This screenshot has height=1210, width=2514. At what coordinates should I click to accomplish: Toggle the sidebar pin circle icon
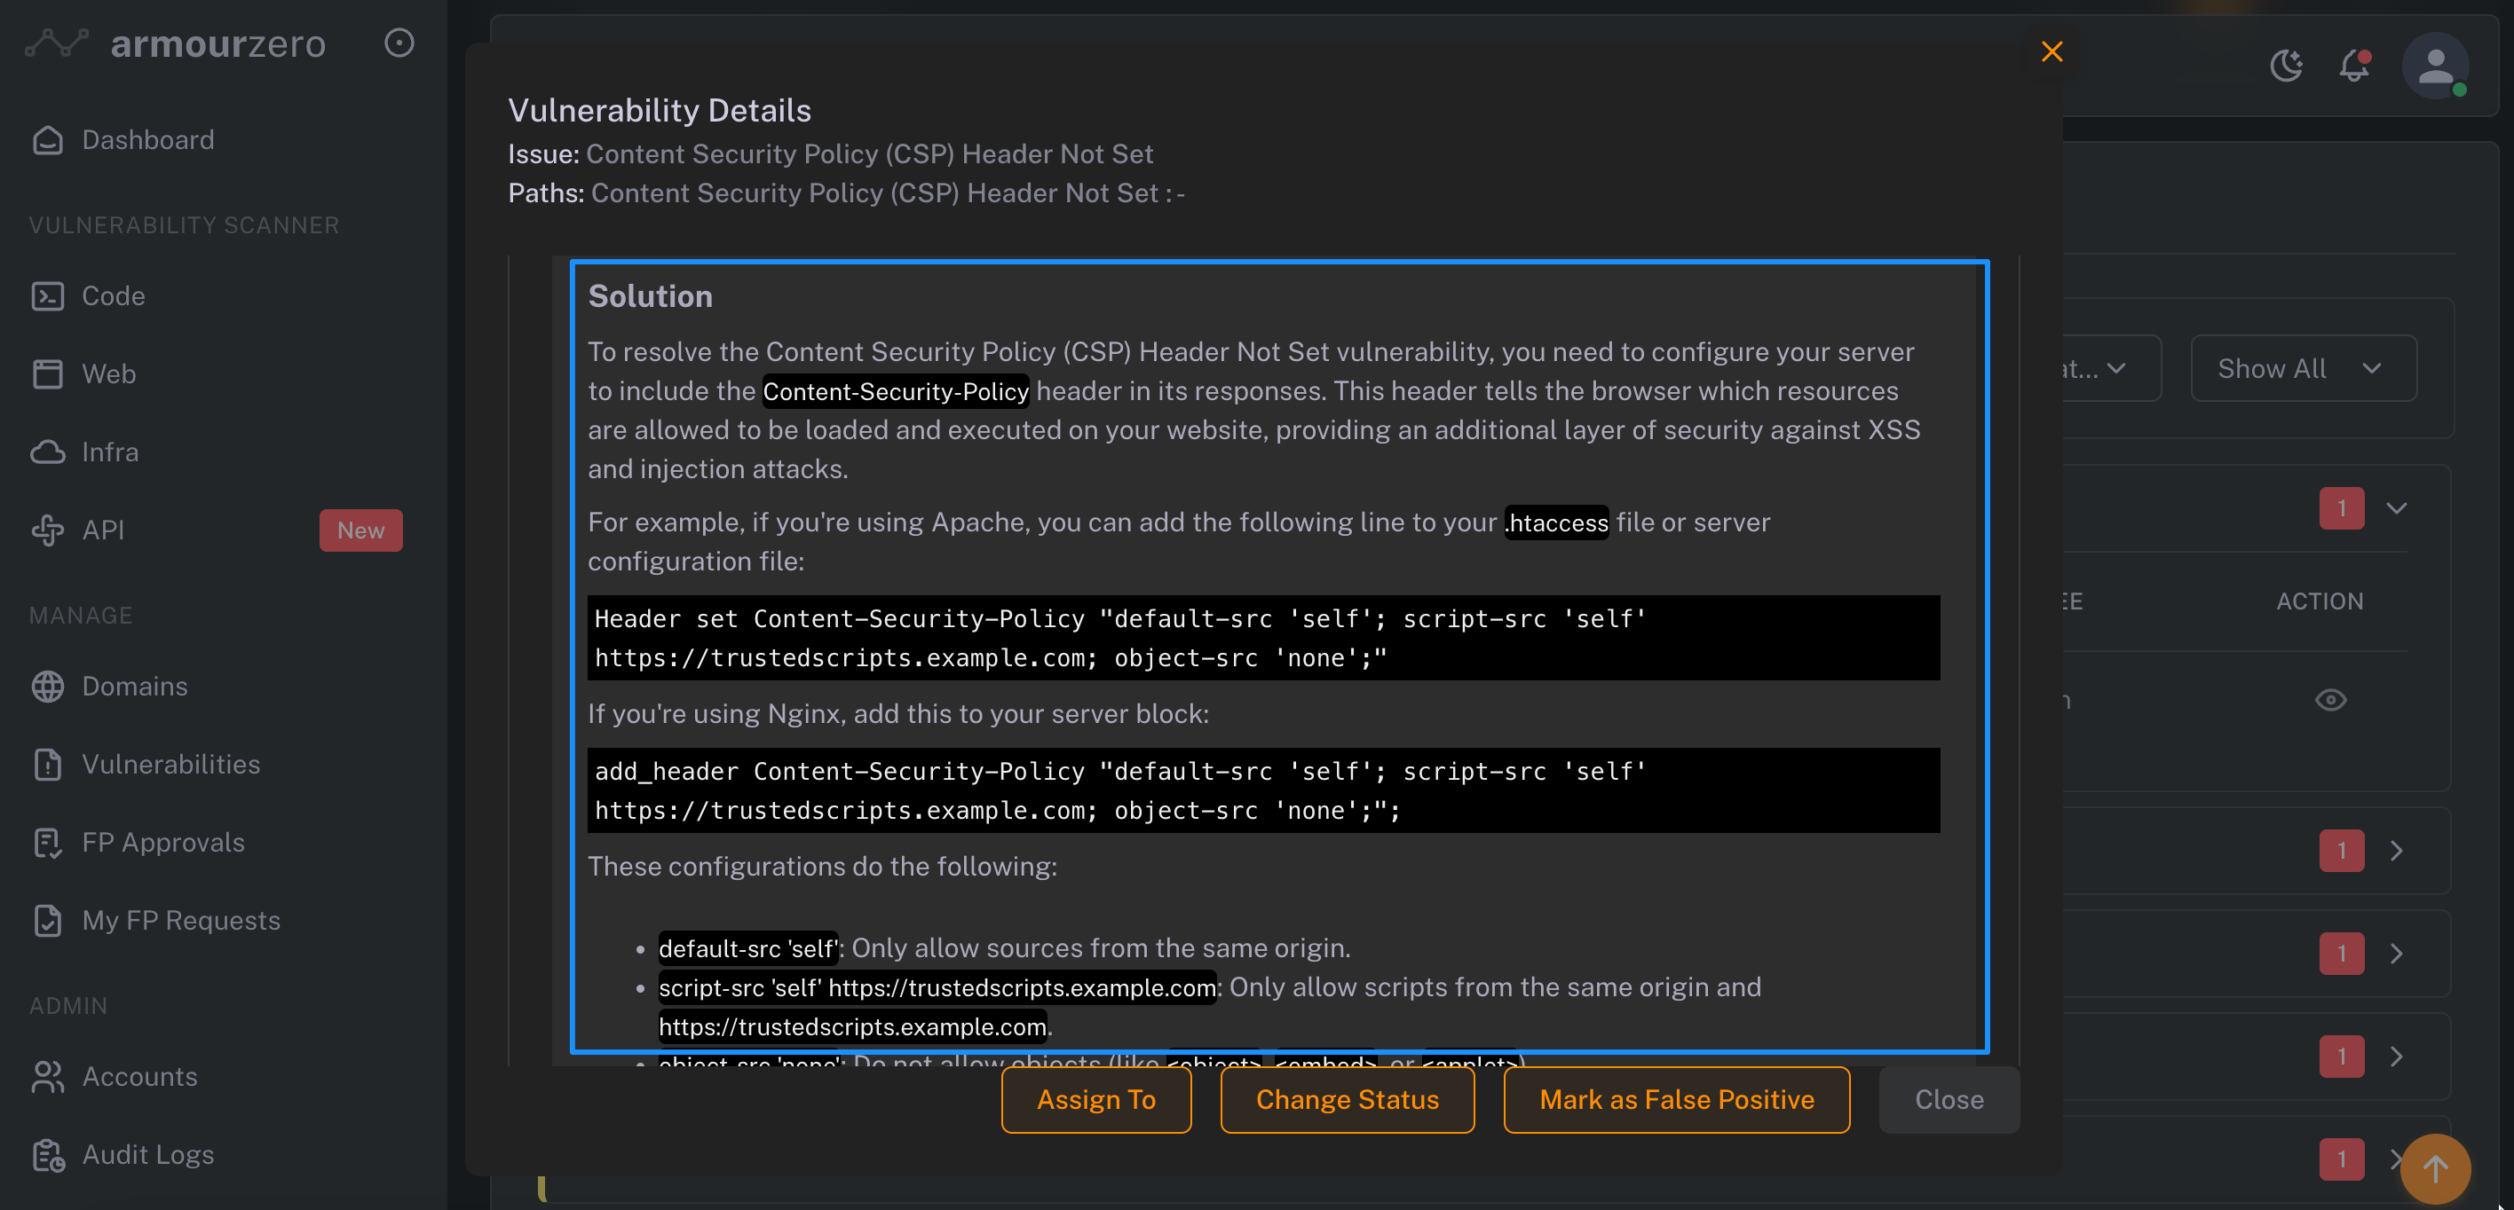[x=399, y=43]
